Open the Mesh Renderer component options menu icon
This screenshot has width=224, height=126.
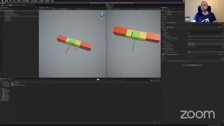[223, 27]
